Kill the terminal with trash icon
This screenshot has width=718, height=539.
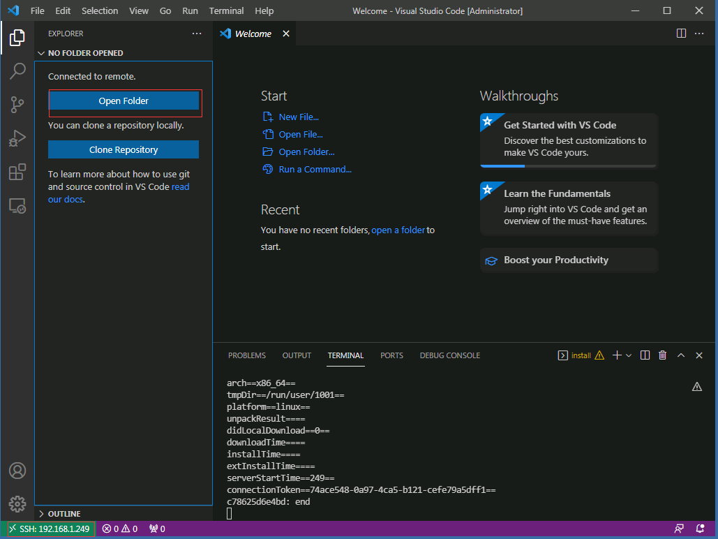coord(662,355)
